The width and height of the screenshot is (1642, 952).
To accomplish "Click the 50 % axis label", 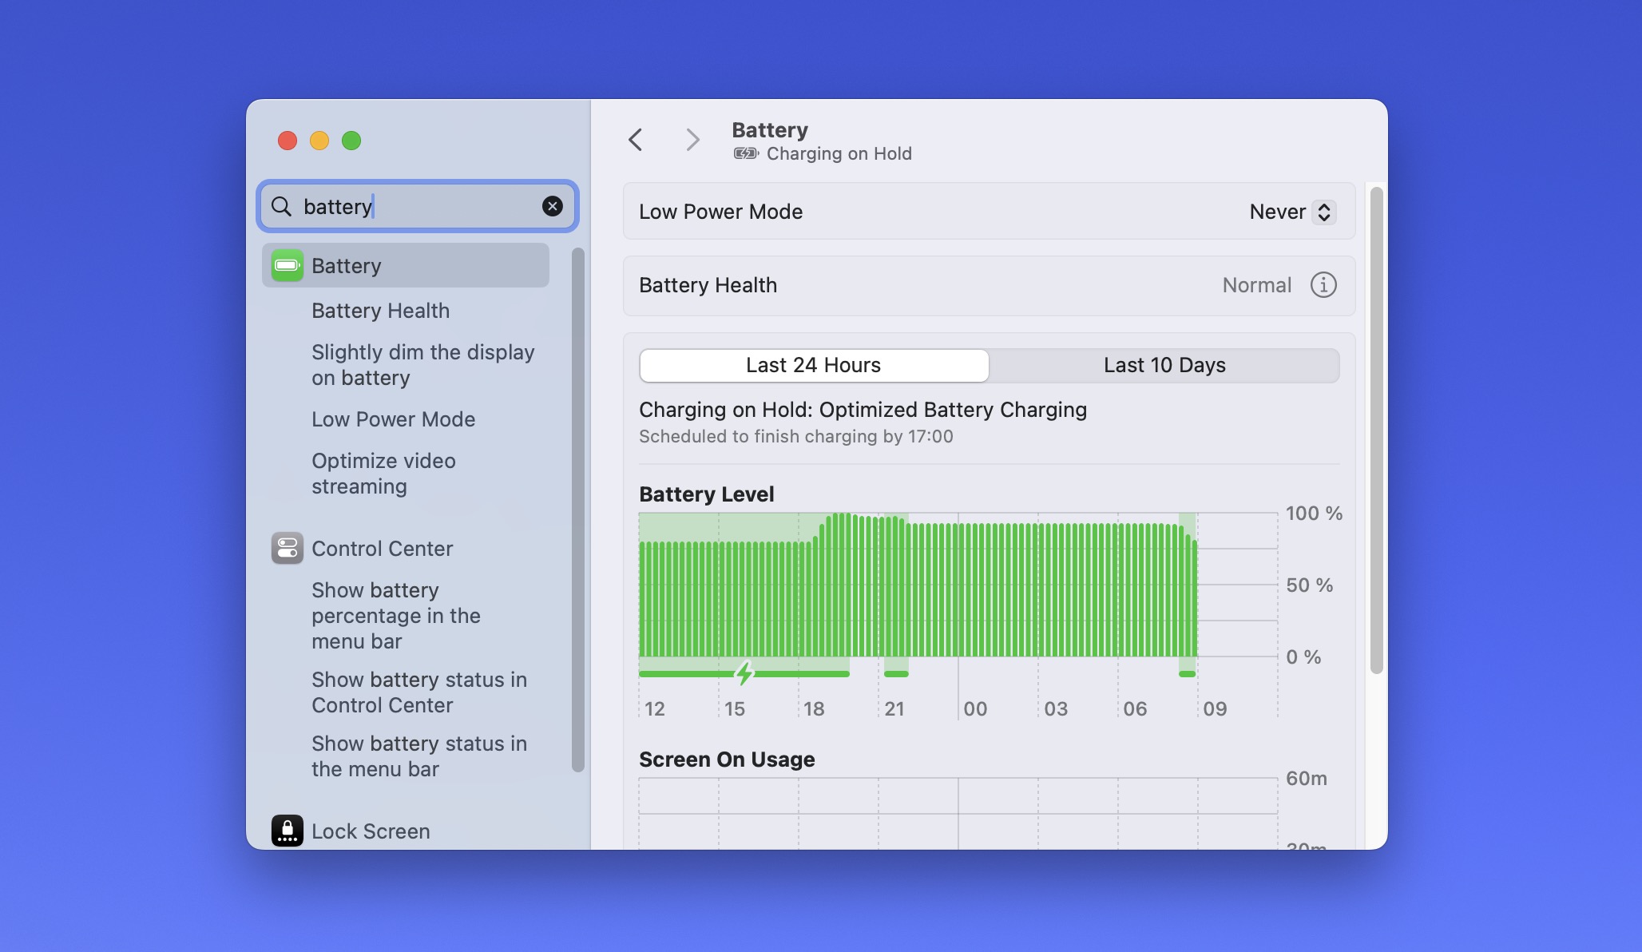I will pyautogui.click(x=1309, y=585).
